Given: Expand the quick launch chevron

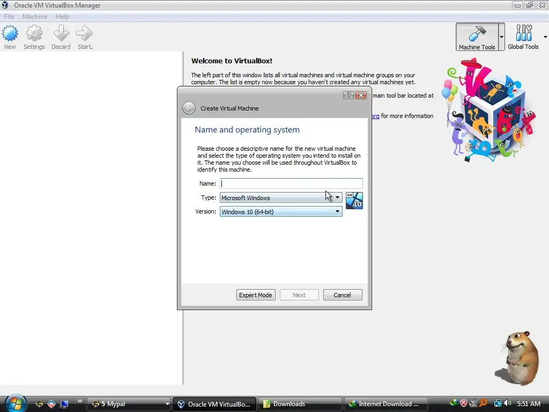Looking at the screenshot, I should click(80, 401).
